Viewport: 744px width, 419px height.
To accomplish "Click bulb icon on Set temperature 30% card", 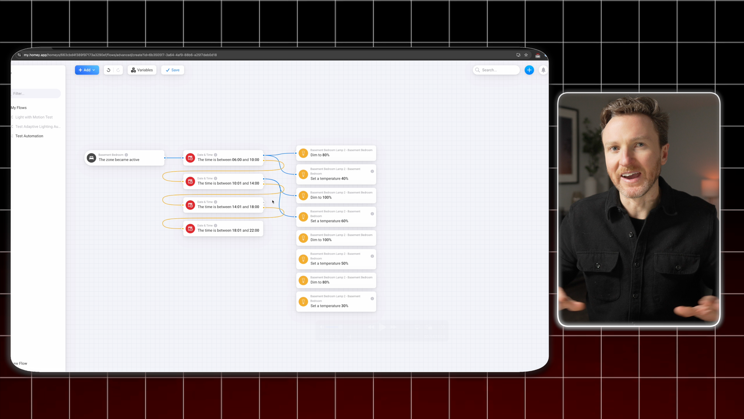I will click(303, 301).
